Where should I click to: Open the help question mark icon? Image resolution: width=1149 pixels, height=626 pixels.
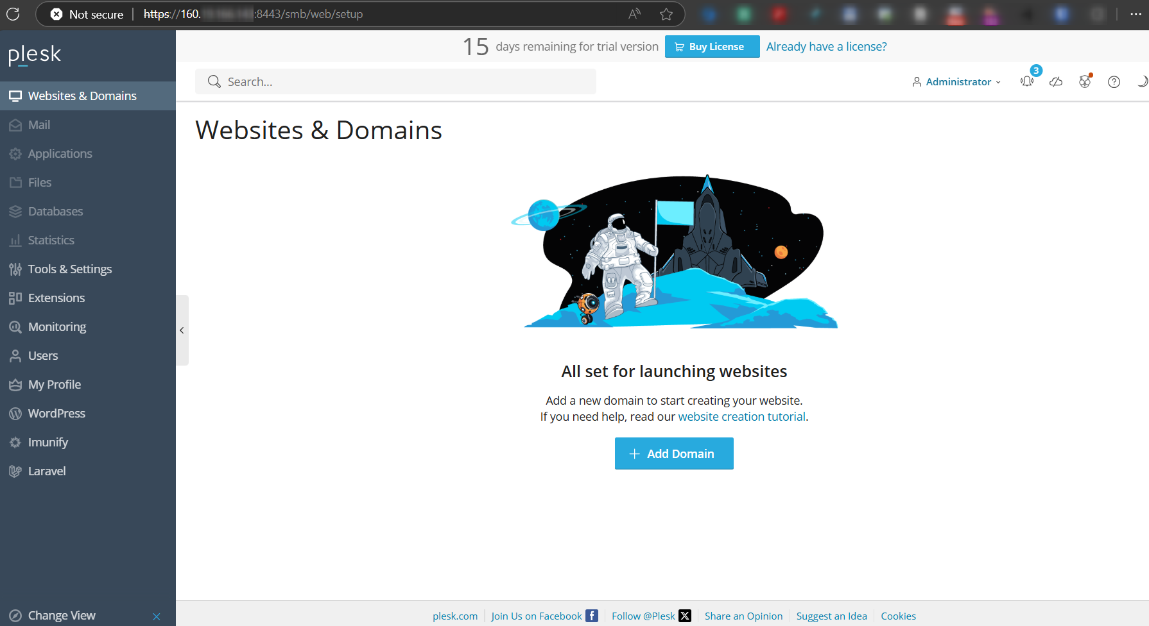(x=1114, y=81)
